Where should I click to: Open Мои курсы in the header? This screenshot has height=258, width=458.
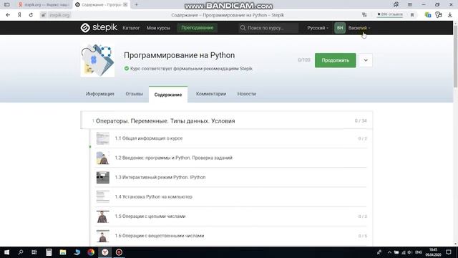click(158, 28)
